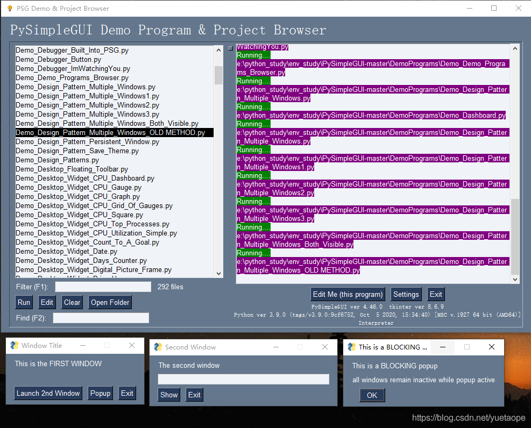531x428 pixels.
Task: Maximize the PSG Demo browser window
Action: 494,8
